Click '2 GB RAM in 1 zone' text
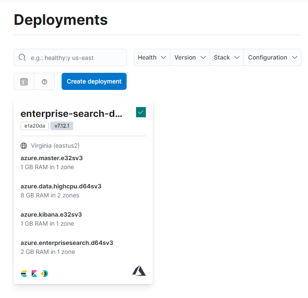308x298 pixels. pos(48,252)
